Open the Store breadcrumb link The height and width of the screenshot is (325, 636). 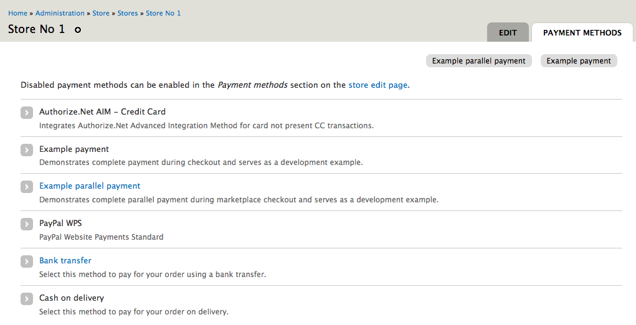click(x=101, y=13)
